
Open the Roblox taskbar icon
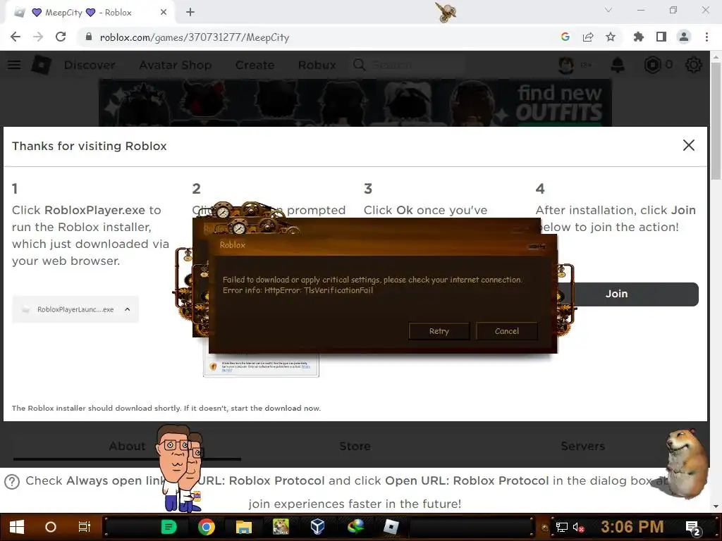coord(391,527)
